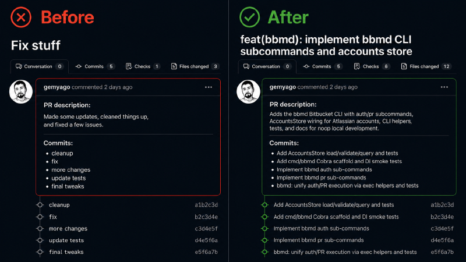This screenshot has width=466, height=262.
Task: Open the 'cleanup' commit in the timeline
Action: 59,205
